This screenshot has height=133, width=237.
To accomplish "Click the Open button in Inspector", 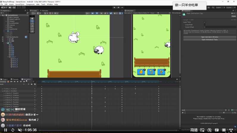I will point(234,16).
